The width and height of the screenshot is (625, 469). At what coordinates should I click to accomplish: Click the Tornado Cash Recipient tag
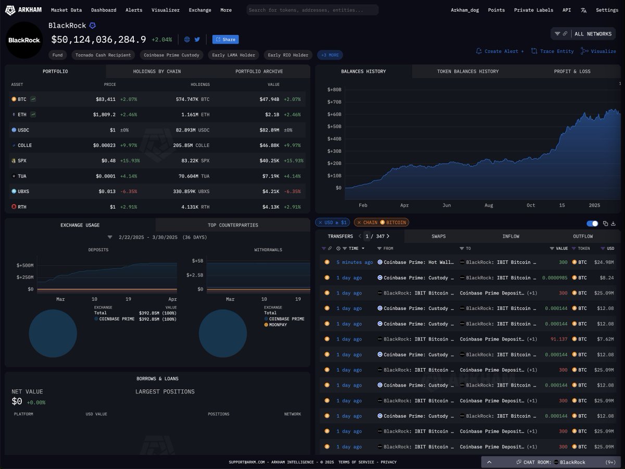point(103,55)
